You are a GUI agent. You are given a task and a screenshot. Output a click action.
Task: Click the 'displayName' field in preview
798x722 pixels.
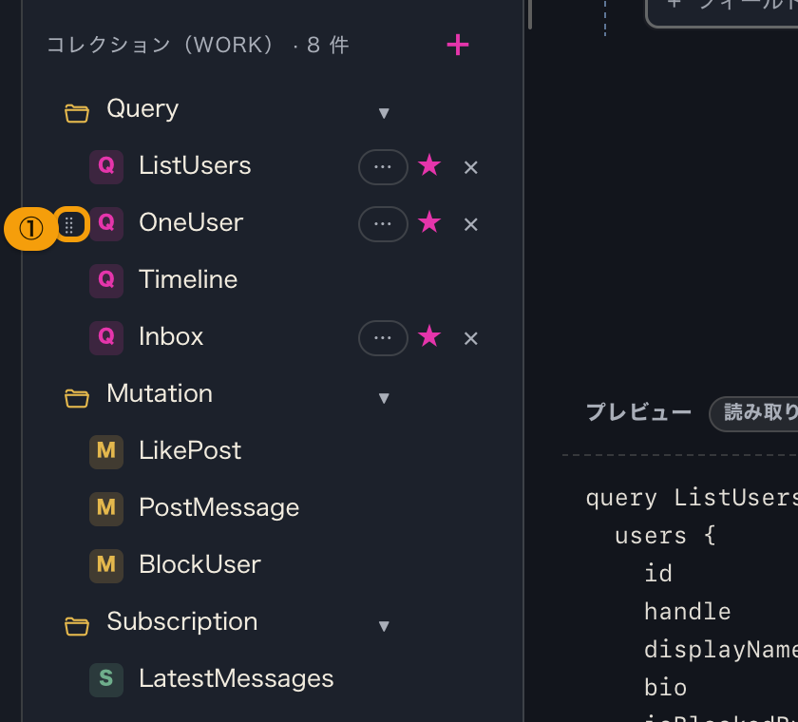click(x=721, y=650)
